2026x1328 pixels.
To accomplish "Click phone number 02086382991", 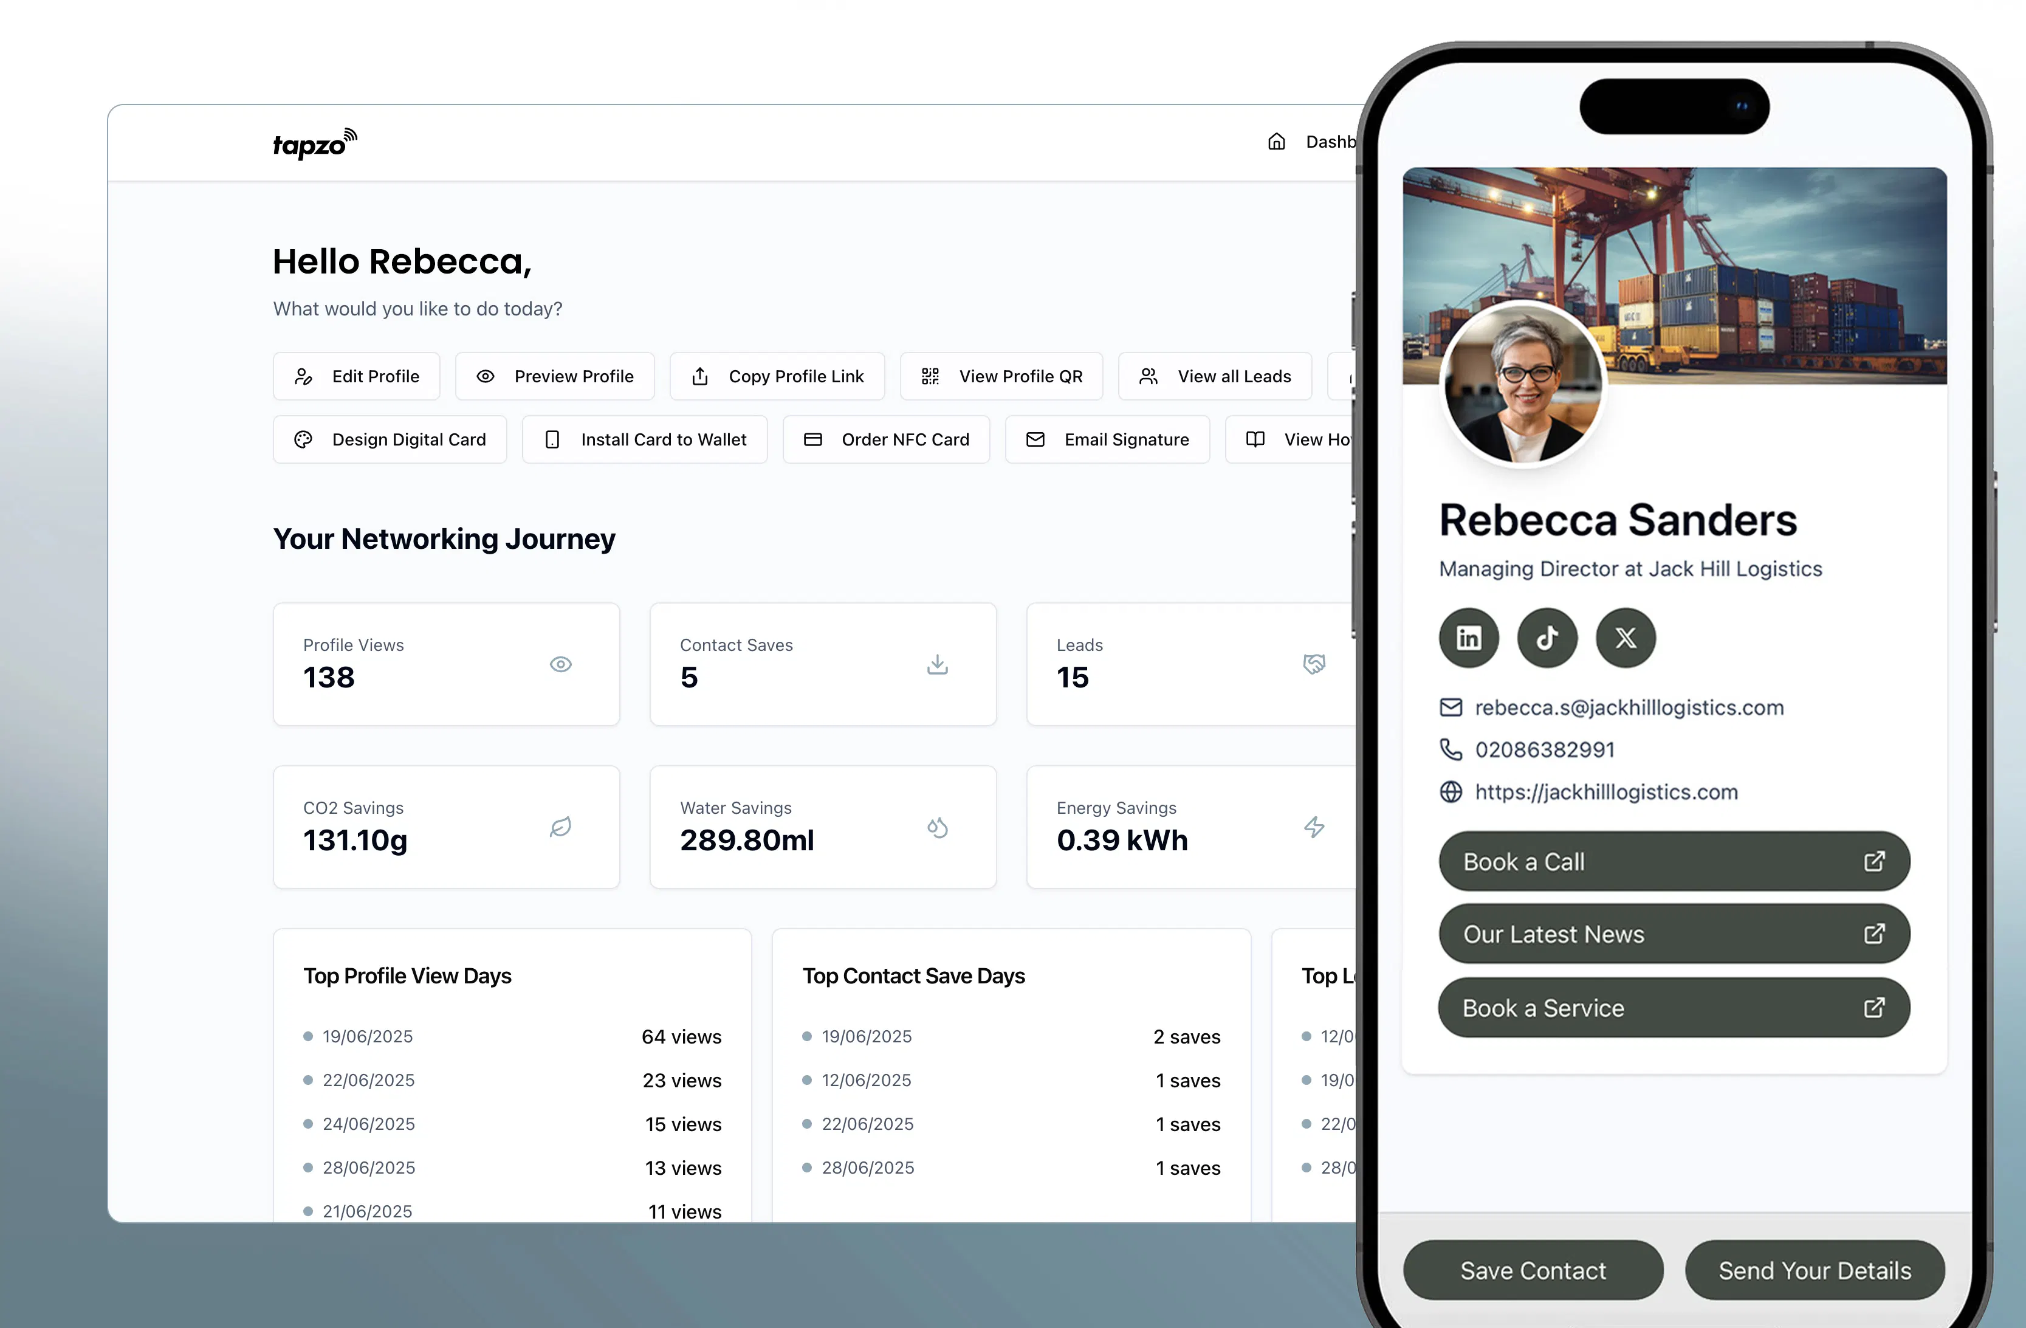I will 1544,749.
